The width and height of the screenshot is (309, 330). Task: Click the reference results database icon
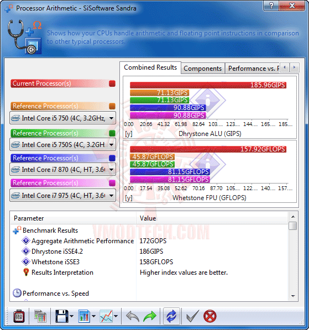[40, 316]
